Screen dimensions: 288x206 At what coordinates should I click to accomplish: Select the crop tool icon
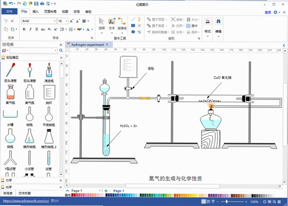tap(139, 32)
